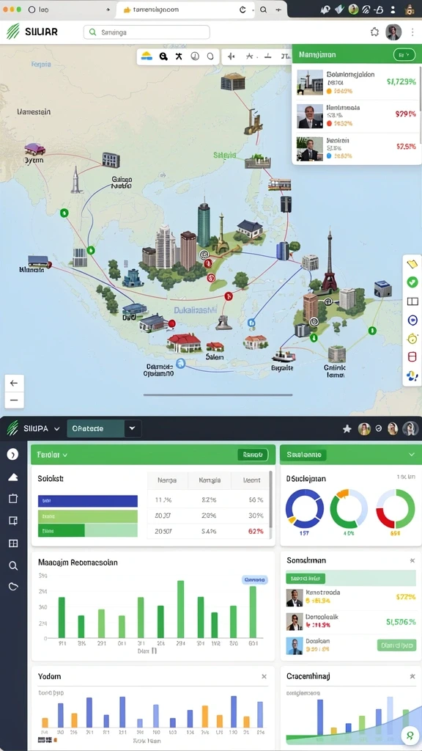Screen dimensions: 422x751
Task: Close the Yodom chart panel
Action: coord(264,676)
